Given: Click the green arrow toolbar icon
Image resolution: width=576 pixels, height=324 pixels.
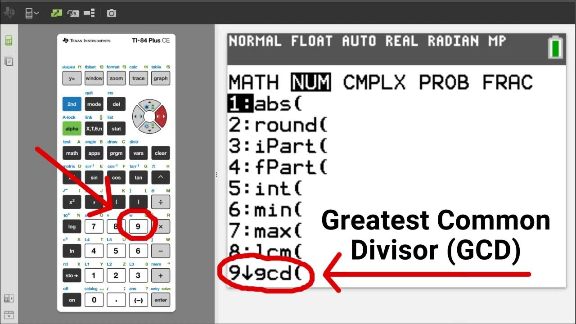Looking at the screenshot, I should (56, 13).
